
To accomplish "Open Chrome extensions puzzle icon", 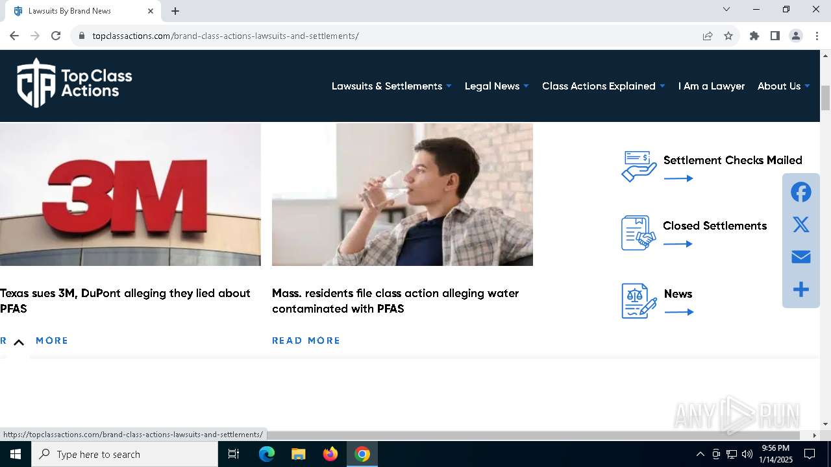I will click(754, 36).
